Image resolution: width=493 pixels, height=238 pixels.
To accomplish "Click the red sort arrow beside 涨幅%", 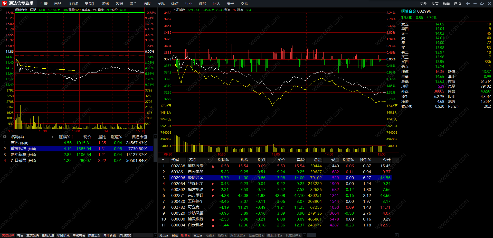I will tap(72, 137).
